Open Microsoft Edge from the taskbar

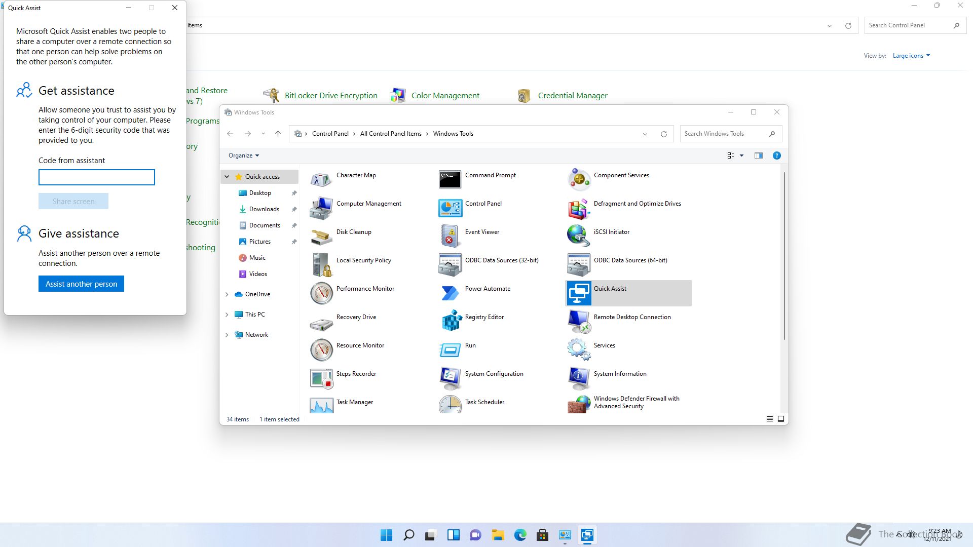tap(520, 535)
